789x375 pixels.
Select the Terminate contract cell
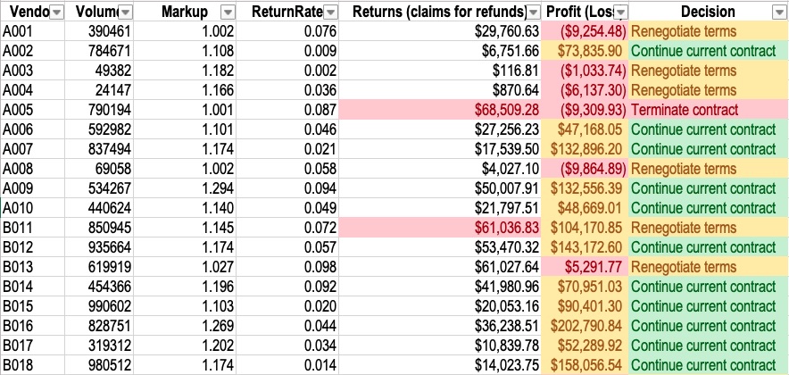[x=685, y=110]
